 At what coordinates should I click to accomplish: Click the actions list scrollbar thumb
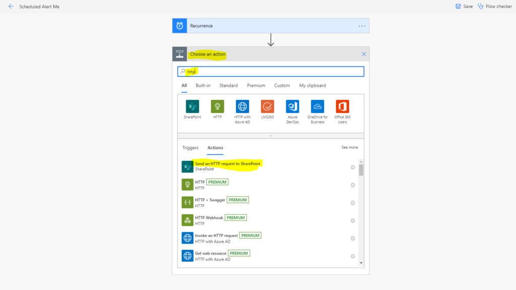[x=361, y=170]
